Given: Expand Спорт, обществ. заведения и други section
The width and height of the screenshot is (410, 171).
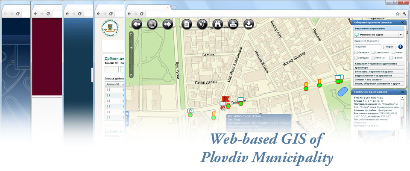Looking at the screenshot, I should (x=379, y=83).
